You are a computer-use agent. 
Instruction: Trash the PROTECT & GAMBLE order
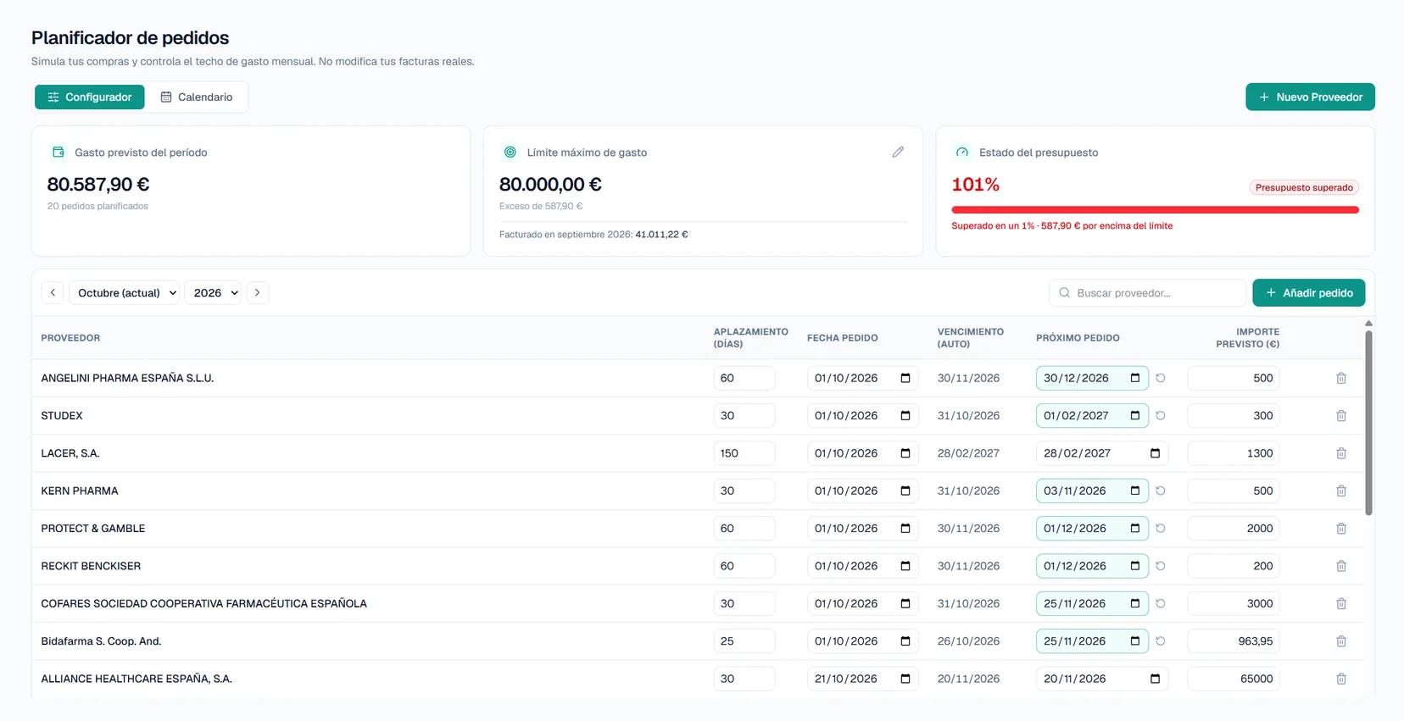(x=1341, y=529)
